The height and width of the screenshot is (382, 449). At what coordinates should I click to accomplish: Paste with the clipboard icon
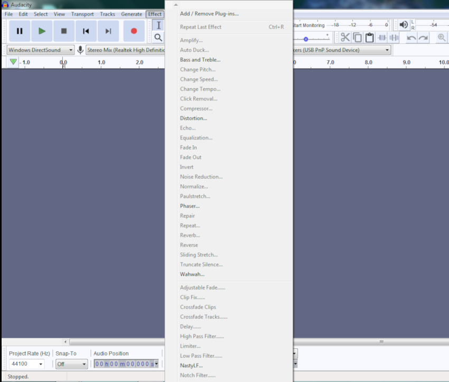[369, 38]
